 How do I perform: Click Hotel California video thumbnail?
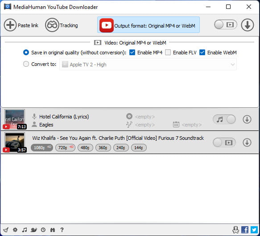[x=15, y=119]
